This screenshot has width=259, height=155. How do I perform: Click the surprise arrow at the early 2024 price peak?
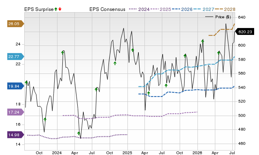(x=62, y=53)
